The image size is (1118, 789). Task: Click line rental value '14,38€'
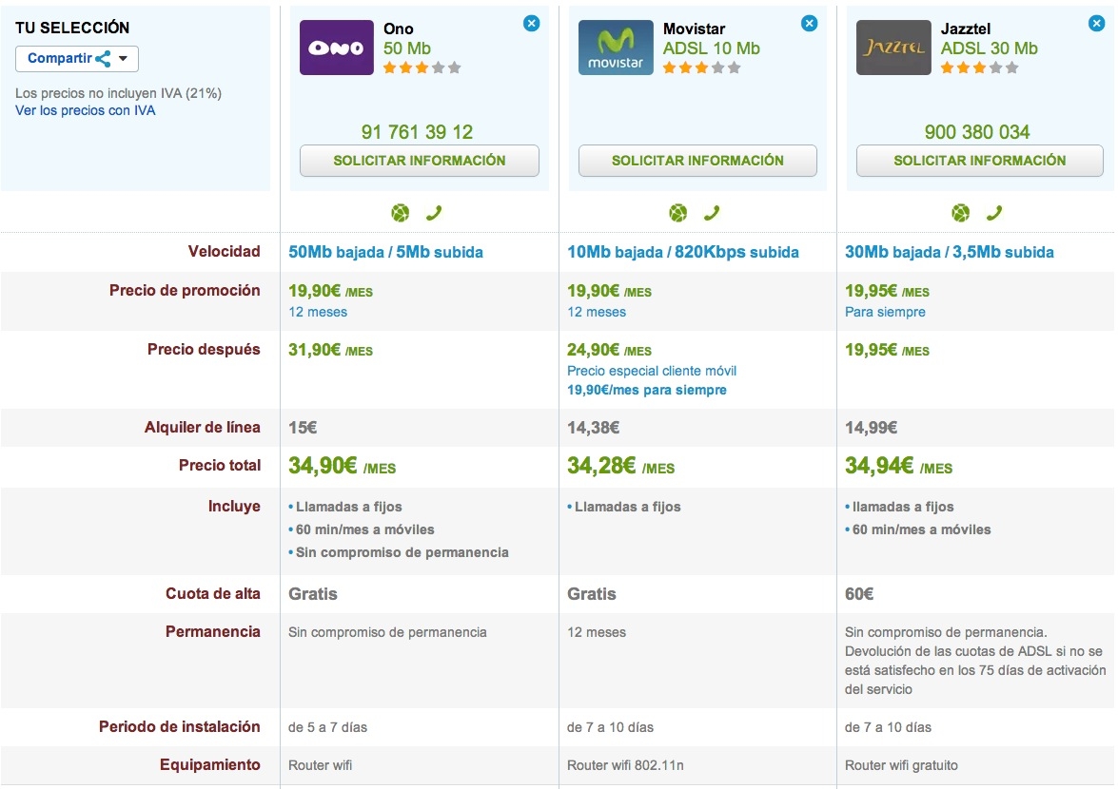coord(593,428)
